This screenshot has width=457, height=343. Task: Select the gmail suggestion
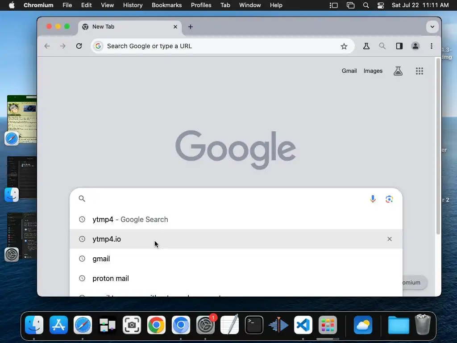[x=236, y=259]
